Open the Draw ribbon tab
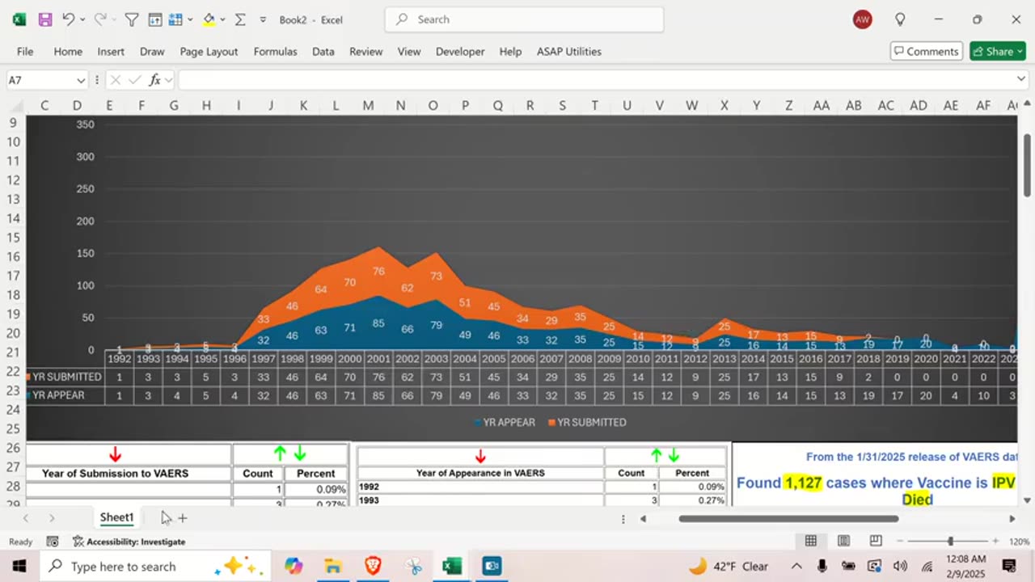The image size is (1035, 582). point(152,51)
